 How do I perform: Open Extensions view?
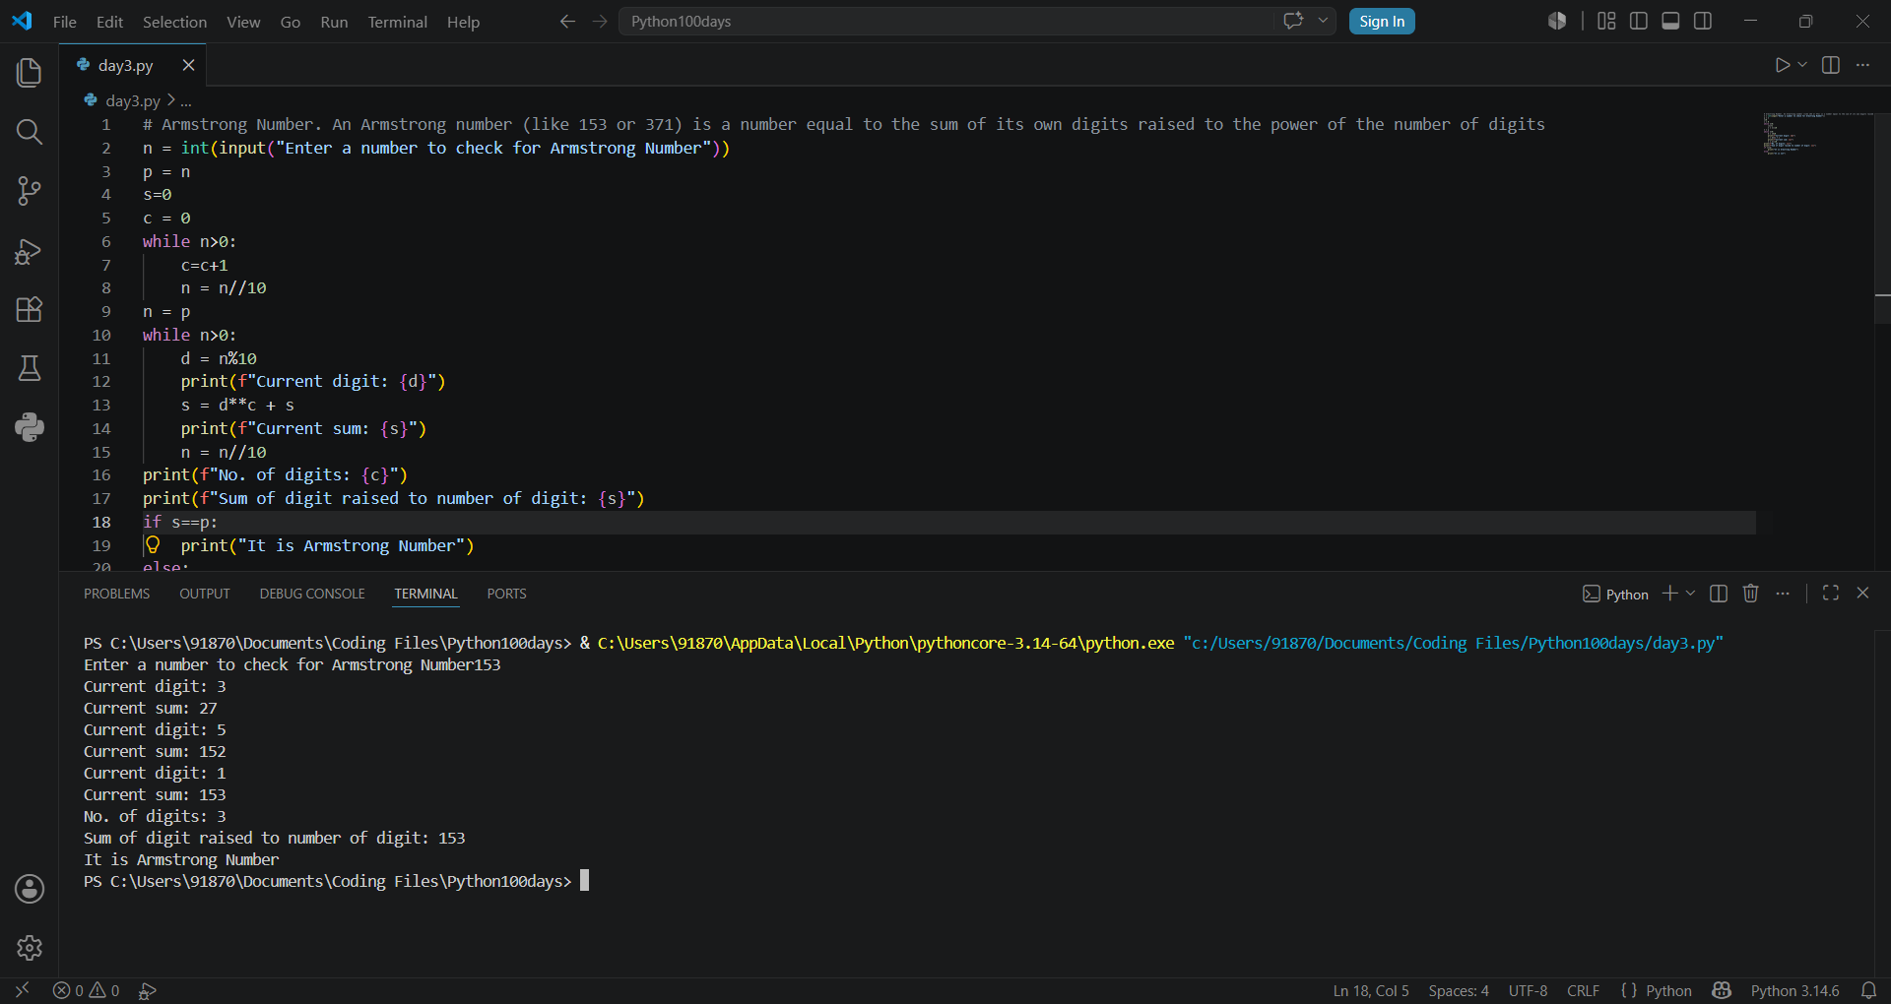pyautogui.click(x=30, y=309)
